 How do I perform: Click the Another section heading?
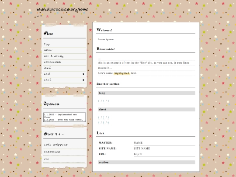(x=108, y=84)
